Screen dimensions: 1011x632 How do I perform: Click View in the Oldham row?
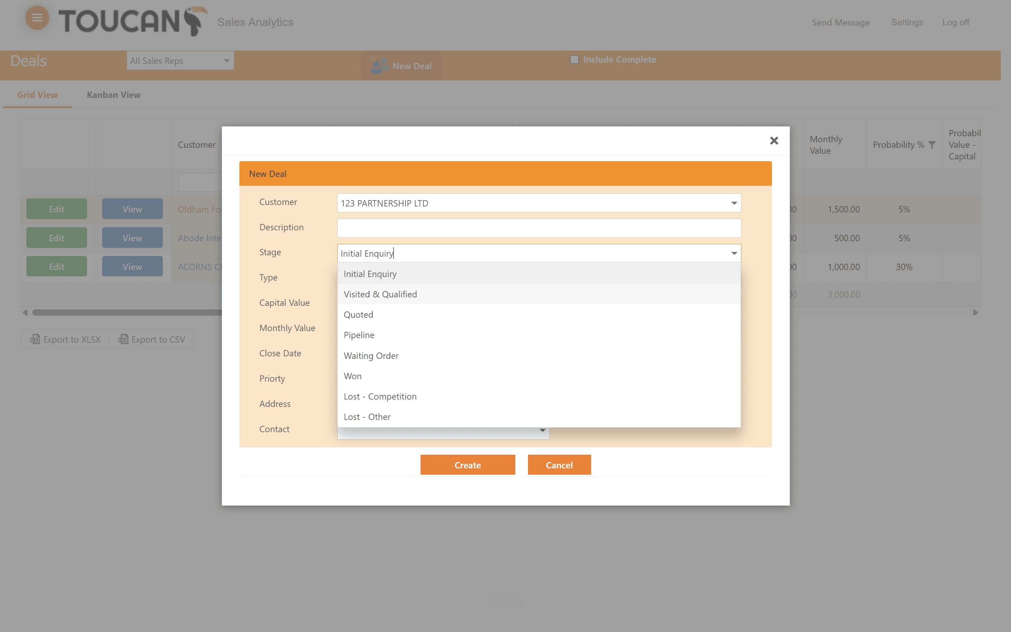pyautogui.click(x=132, y=209)
